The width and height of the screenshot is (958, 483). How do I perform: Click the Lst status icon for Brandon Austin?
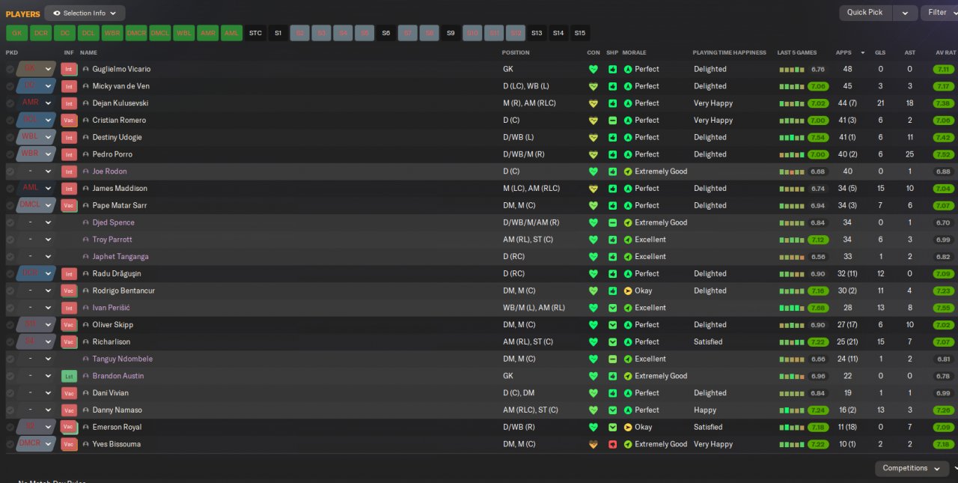[x=69, y=376]
